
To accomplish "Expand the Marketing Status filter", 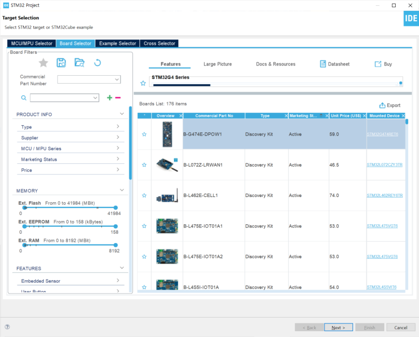I will (118, 159).
